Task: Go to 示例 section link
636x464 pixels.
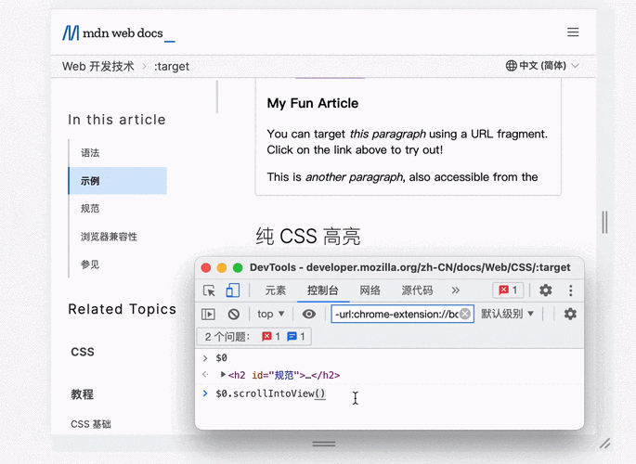Action: pos(118,181)
